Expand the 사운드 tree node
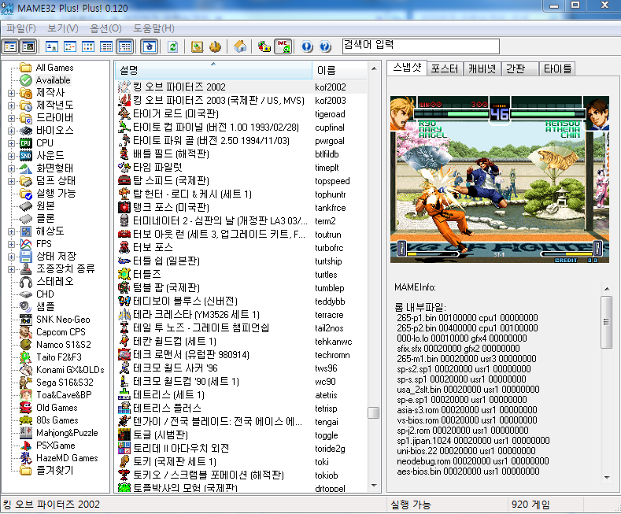Viewport: 621px width, 514px height. click(x=11, y=156)
